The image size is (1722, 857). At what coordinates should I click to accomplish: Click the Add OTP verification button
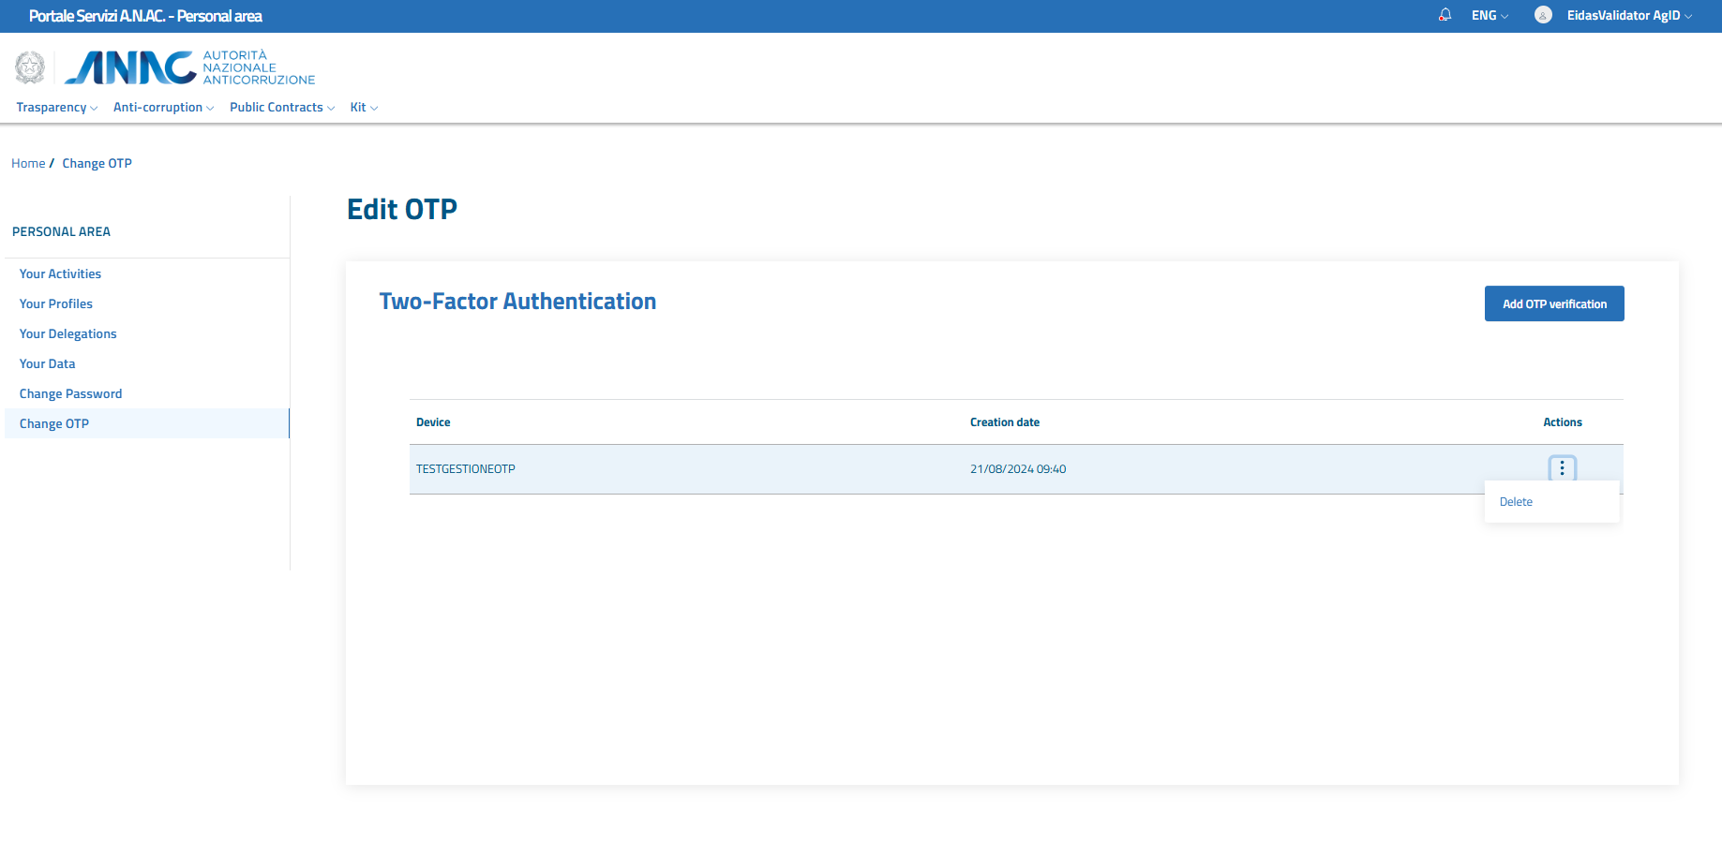coord(1553,303)
